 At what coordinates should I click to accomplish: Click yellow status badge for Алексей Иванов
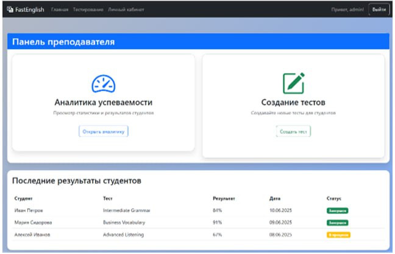pos(338,235)
